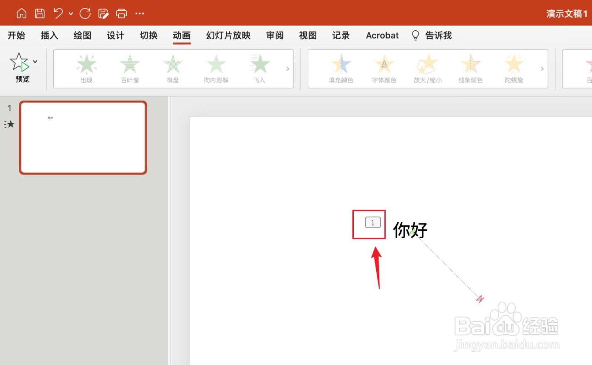
Task: Expand the entrance effects gallery arrow
Action: click(x=287, y=69)
